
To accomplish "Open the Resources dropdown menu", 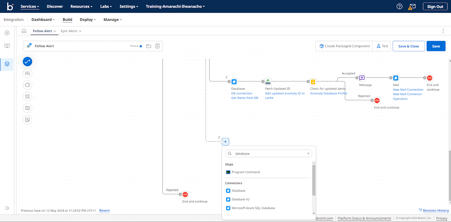I will 81,6.
